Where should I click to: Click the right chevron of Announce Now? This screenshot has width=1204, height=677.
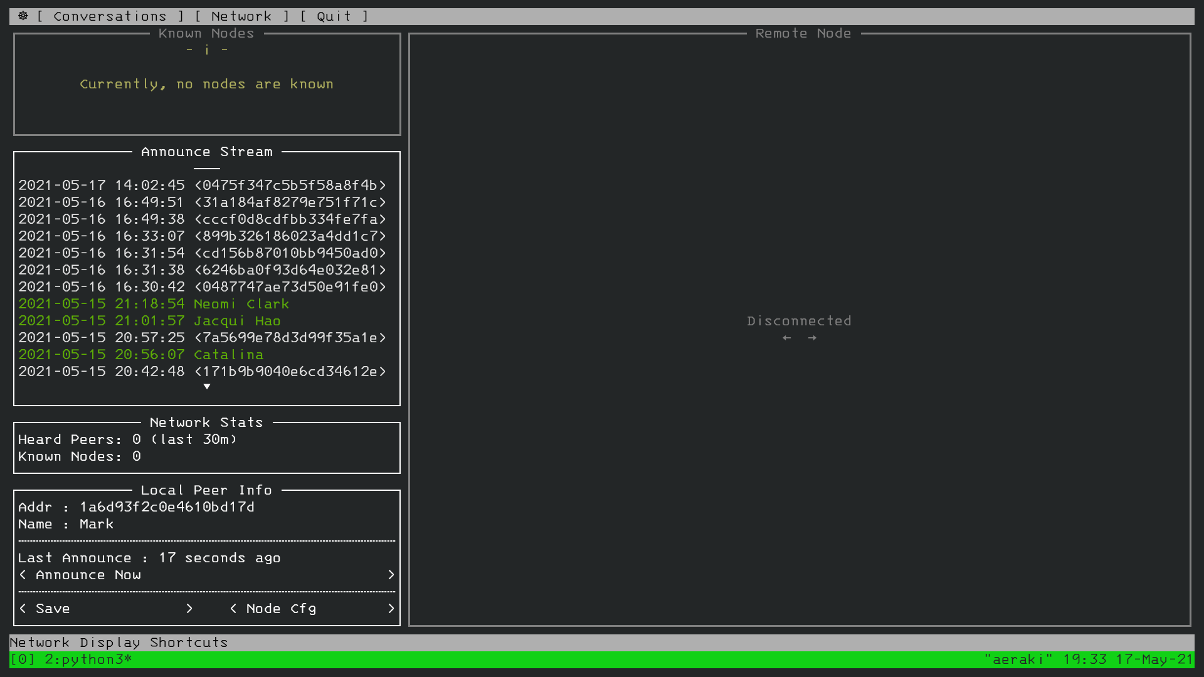coord(391,575)
